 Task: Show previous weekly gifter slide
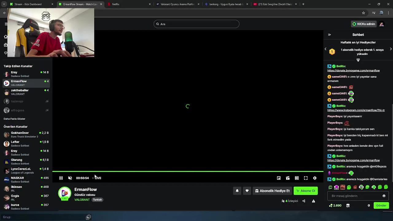[x=325, y=49]
